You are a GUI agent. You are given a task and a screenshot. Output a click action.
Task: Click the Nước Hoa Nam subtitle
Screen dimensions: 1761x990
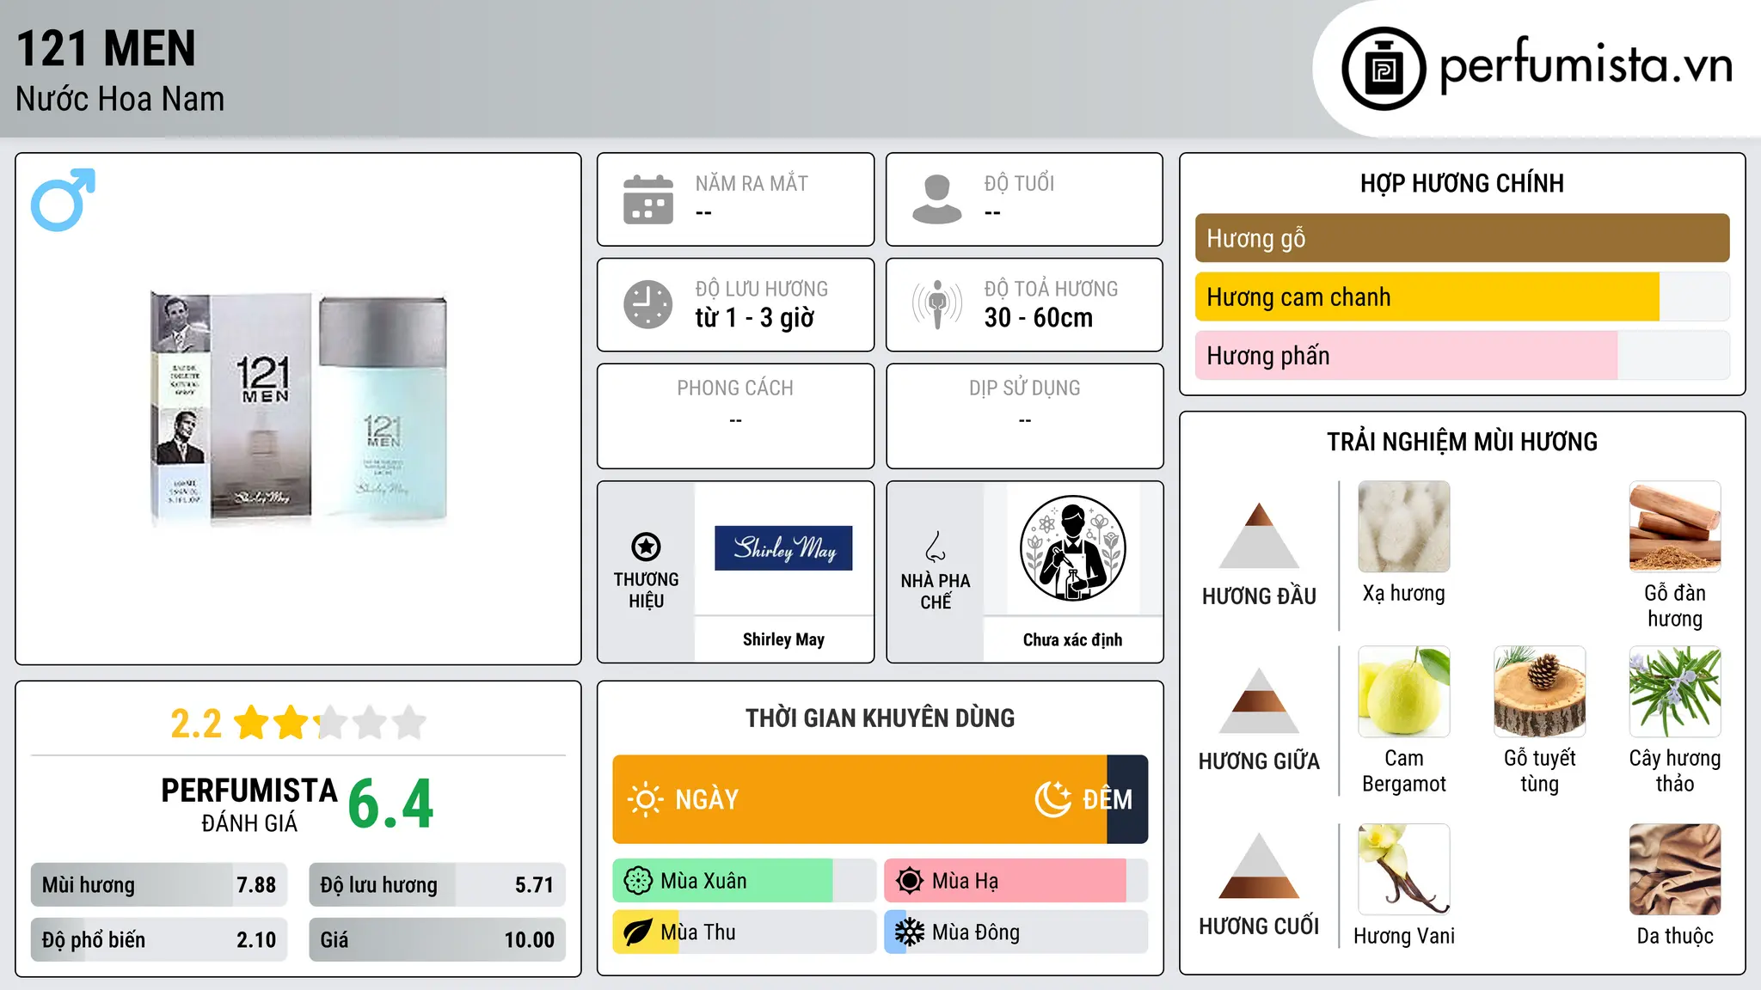[120, 99]
